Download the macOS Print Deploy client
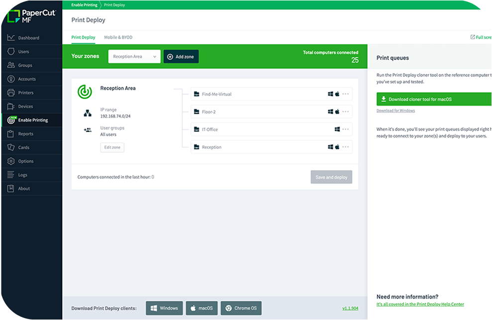The height and width of the screenshot is (320, 492). [202, 308]
